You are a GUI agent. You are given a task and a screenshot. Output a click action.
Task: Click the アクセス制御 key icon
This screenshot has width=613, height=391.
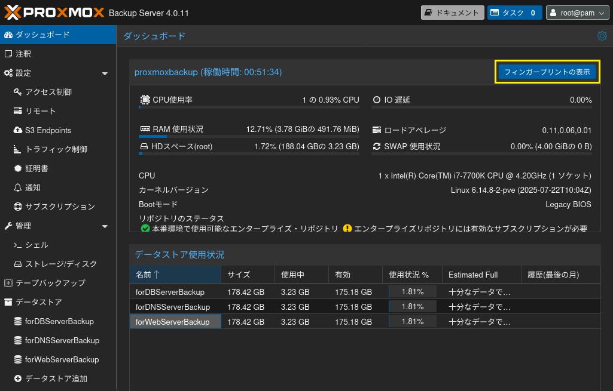(x=17, y=92)
